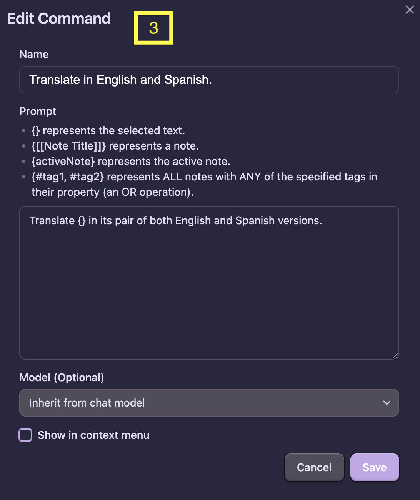Click the Name field label
The height and width of the screenshot is (500, 420).
(x=34, y=54)
